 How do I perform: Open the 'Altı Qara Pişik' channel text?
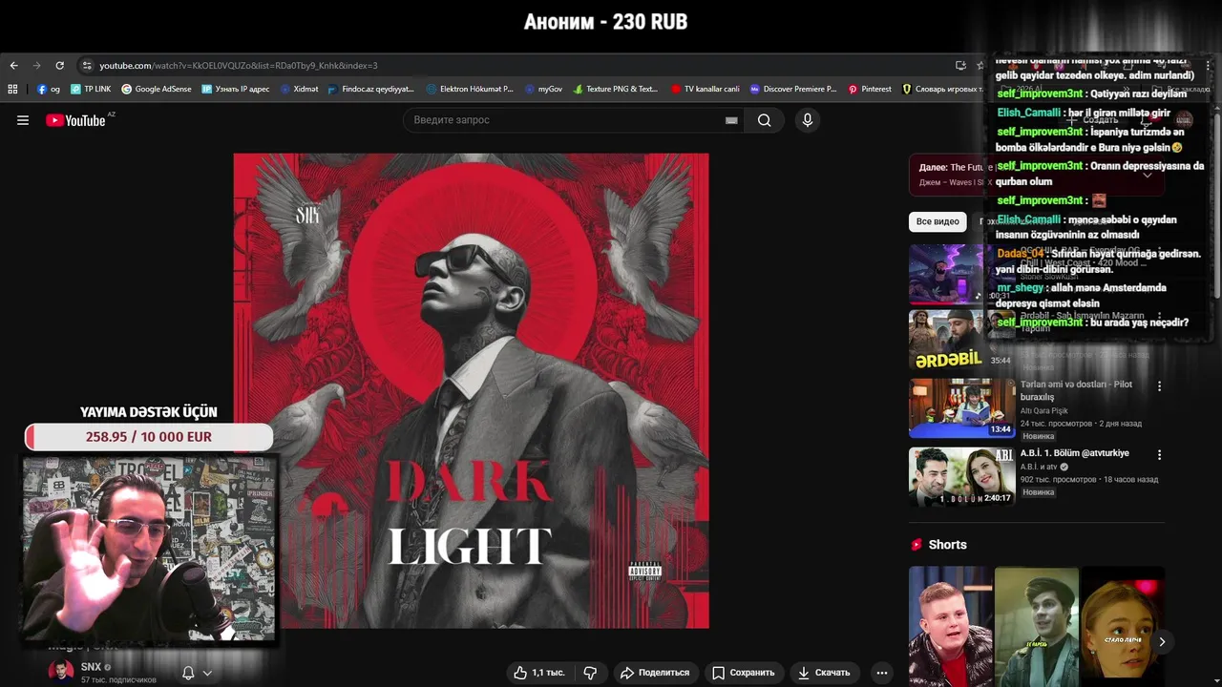tap(1043, 411)
